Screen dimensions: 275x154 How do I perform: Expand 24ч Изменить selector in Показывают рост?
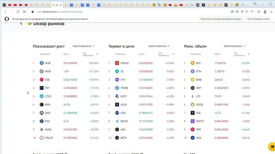(x=90, y=54)
